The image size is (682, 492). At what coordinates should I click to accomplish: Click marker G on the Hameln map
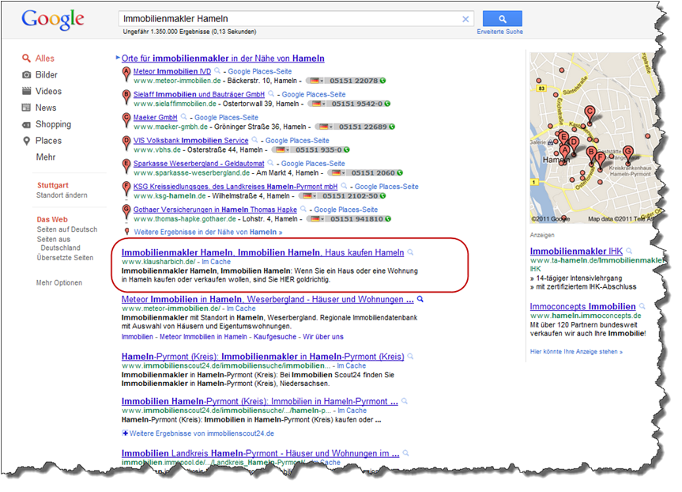pos(627,153)
